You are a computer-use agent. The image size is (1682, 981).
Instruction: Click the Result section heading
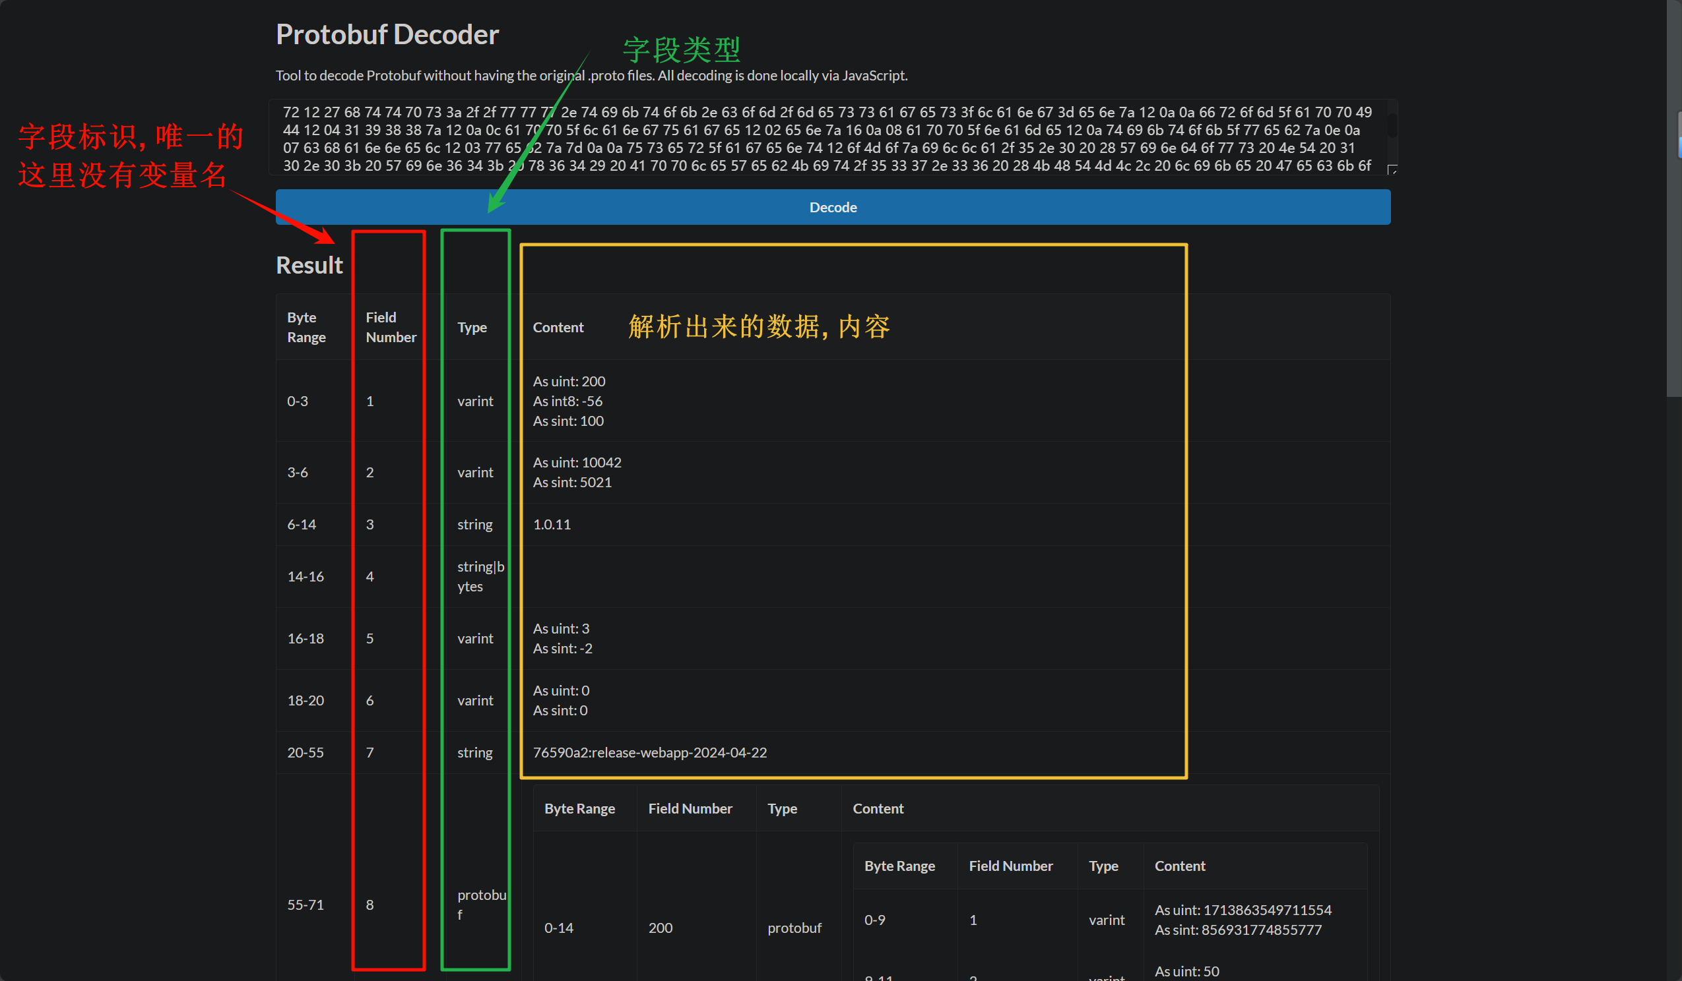(309, 266)
